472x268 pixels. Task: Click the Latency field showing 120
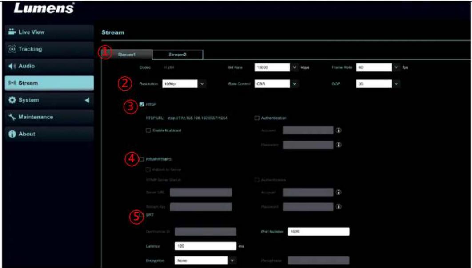[x=206, y=246]
